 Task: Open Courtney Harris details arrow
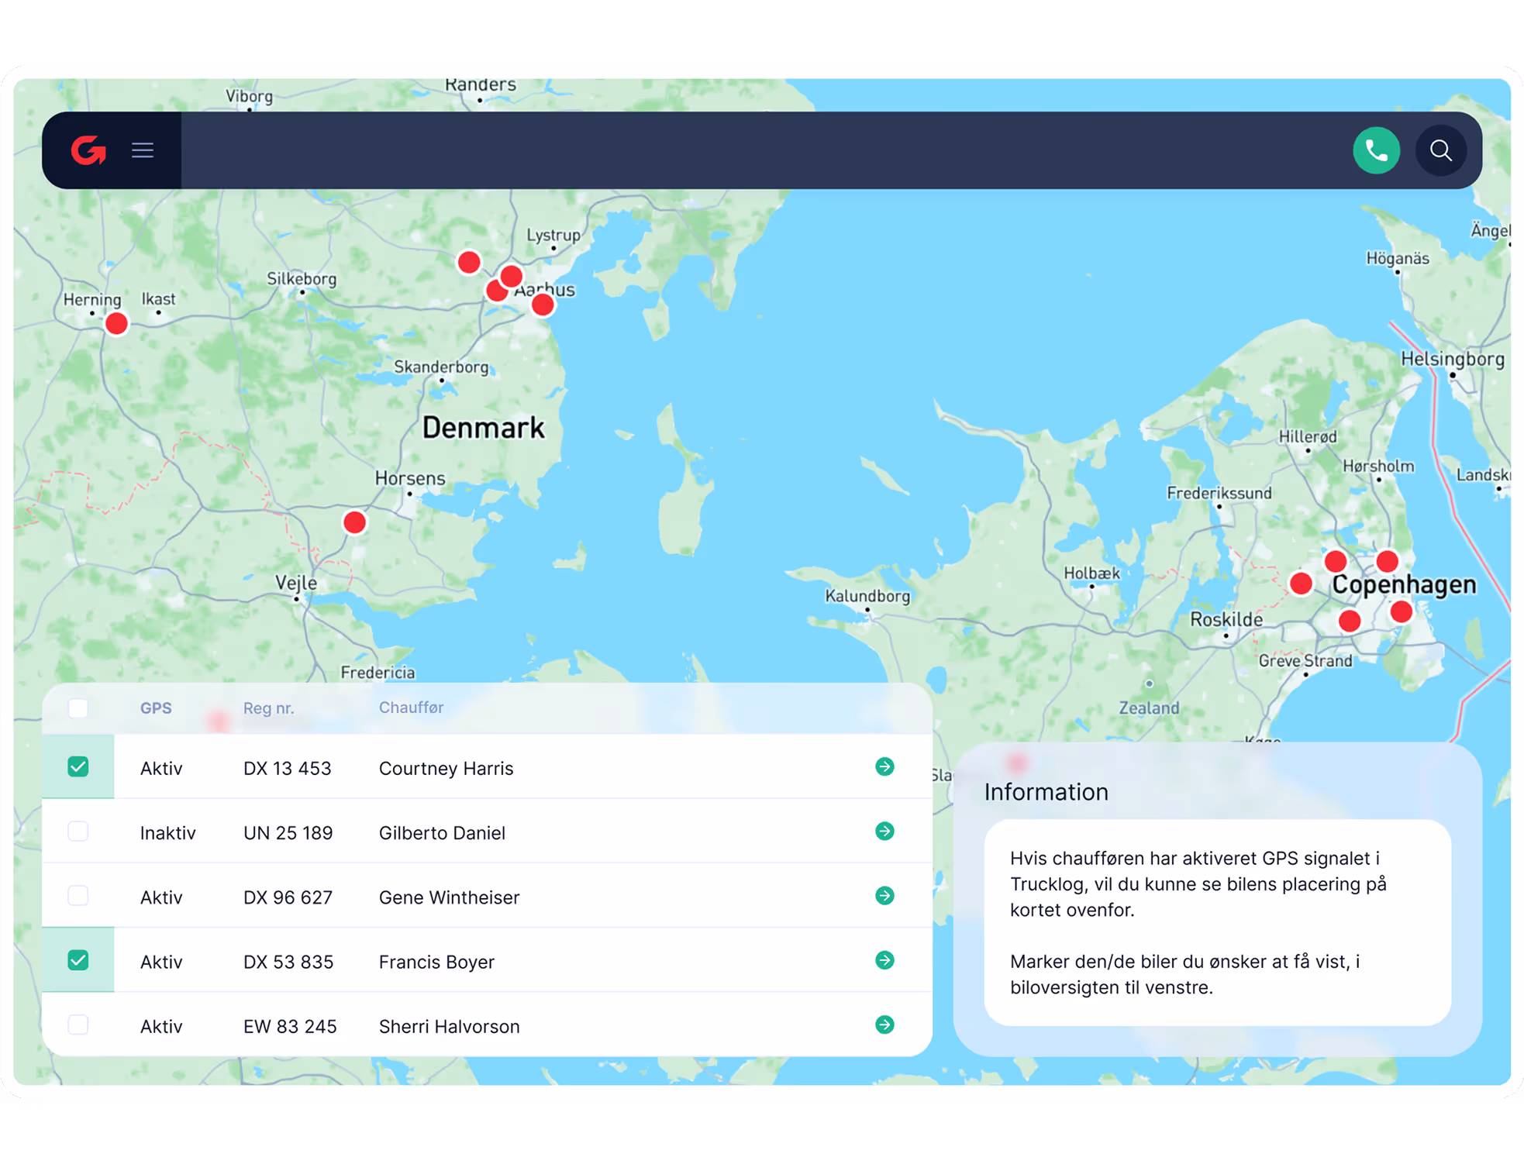pyautogui.click(x=884, y=767)
